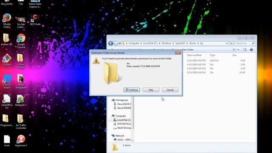Viewport: 272px width, 153px height.
Task: Select the SAM File row, 4 KB
Action: 215,60
